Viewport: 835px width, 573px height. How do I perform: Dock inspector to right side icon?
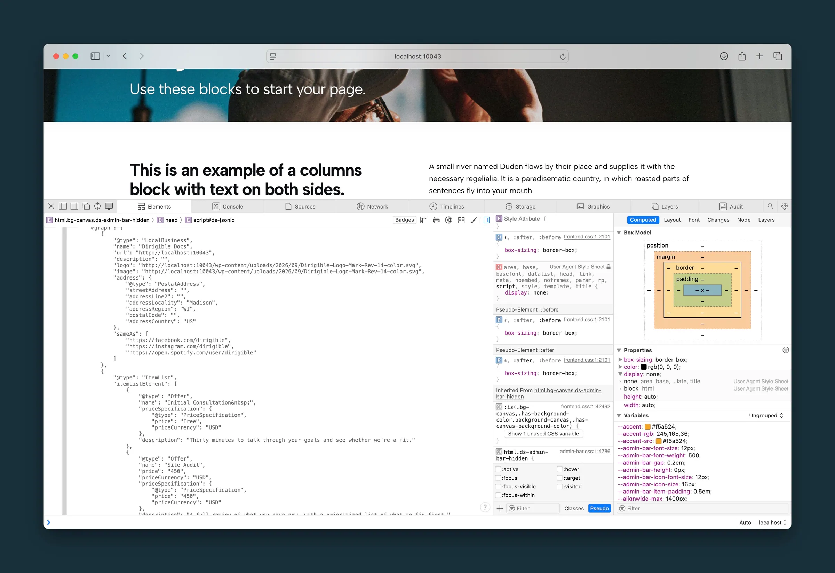click(74, 206)
